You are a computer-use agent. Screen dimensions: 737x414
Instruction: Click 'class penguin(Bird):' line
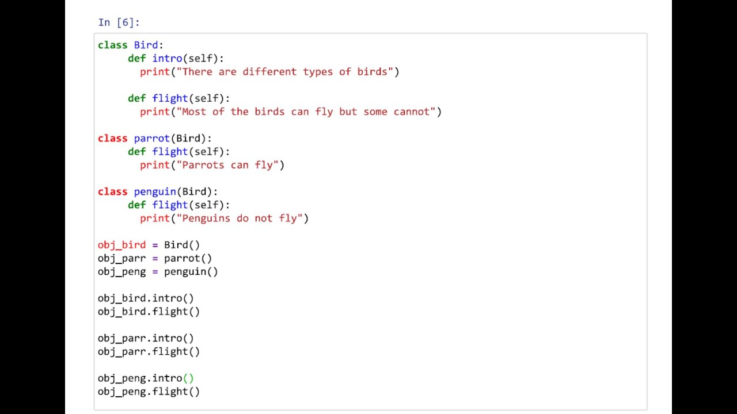tap(158, 192)
